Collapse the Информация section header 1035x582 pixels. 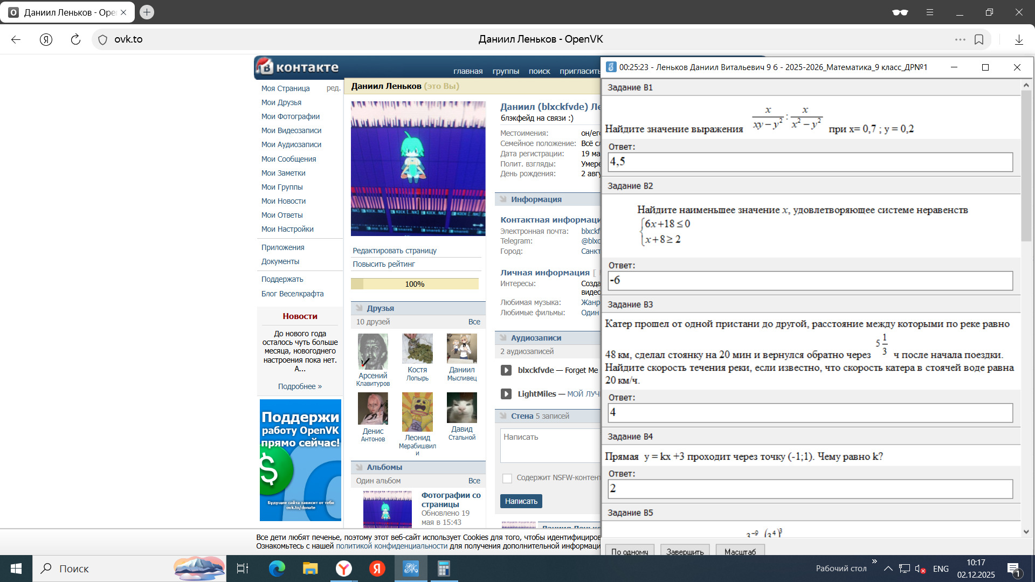click(536, 199)
